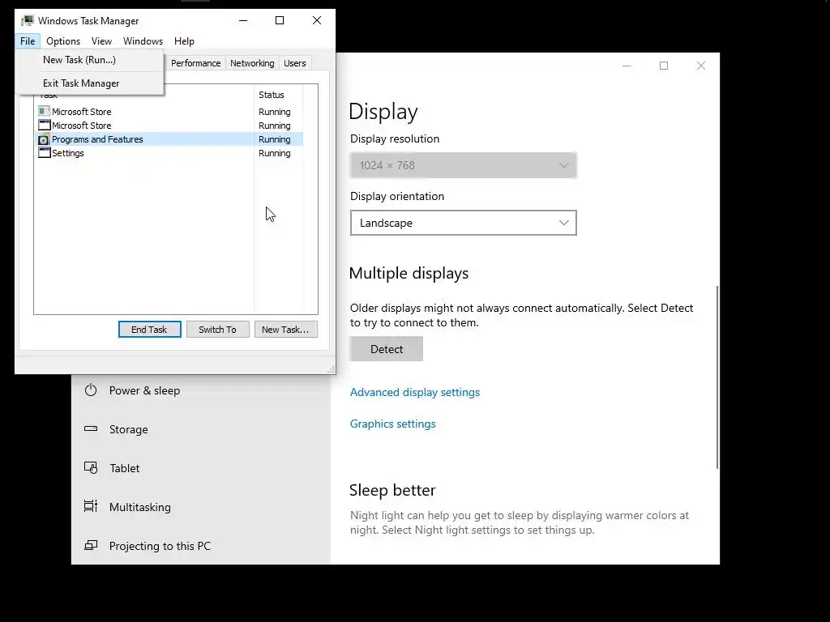Click the Detect button in Display settings

(387, 349)
